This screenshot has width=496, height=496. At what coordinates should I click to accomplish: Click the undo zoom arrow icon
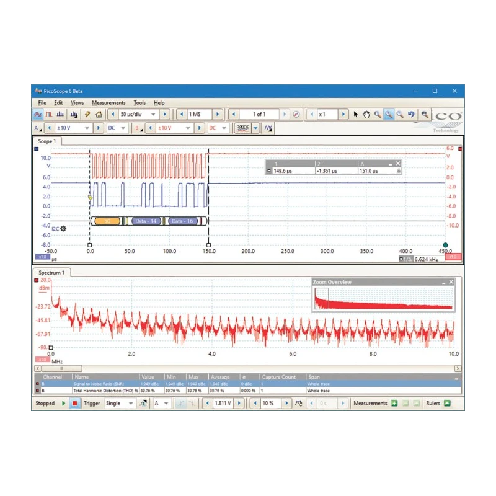[x=411, y=115]
